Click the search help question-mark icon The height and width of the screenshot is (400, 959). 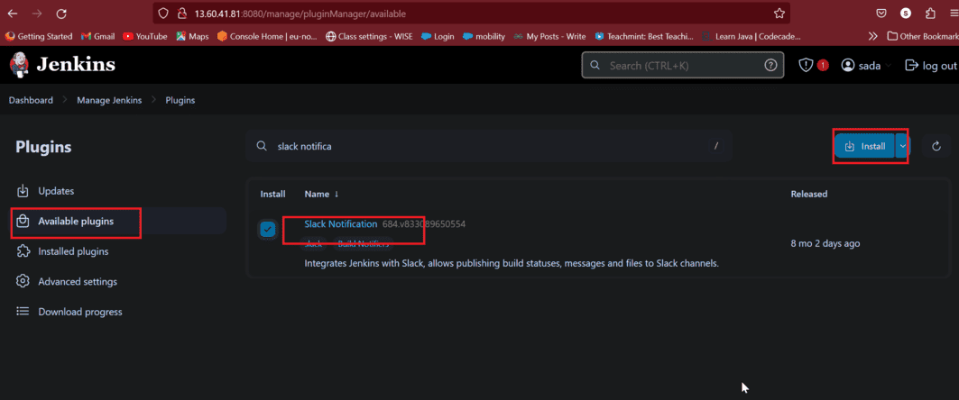(x=770, y=66)
